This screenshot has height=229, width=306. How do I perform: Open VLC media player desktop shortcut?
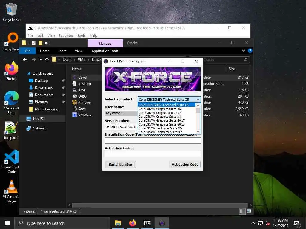[x=11, y=192]
